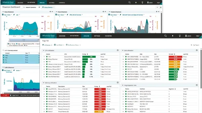The image size is (202, 113).
Task: Toggle https series in chart legend
Action: 18,44
